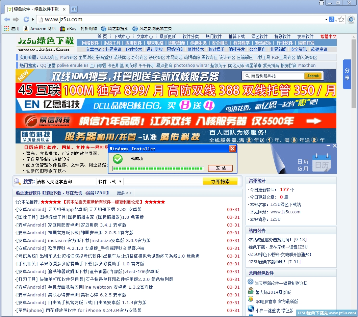The image size is (358, 317).
Task: Open the 业界资讯 article link
Action: tap(113, 49)
